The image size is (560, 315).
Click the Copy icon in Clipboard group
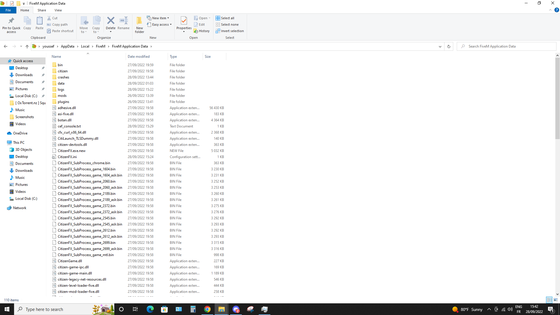pos(27,23)
